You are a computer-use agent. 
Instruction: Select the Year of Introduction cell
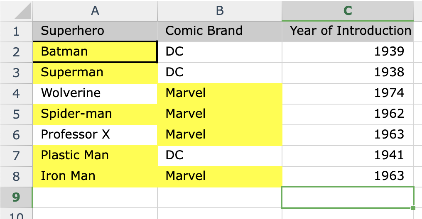click(x=348, y=31)
